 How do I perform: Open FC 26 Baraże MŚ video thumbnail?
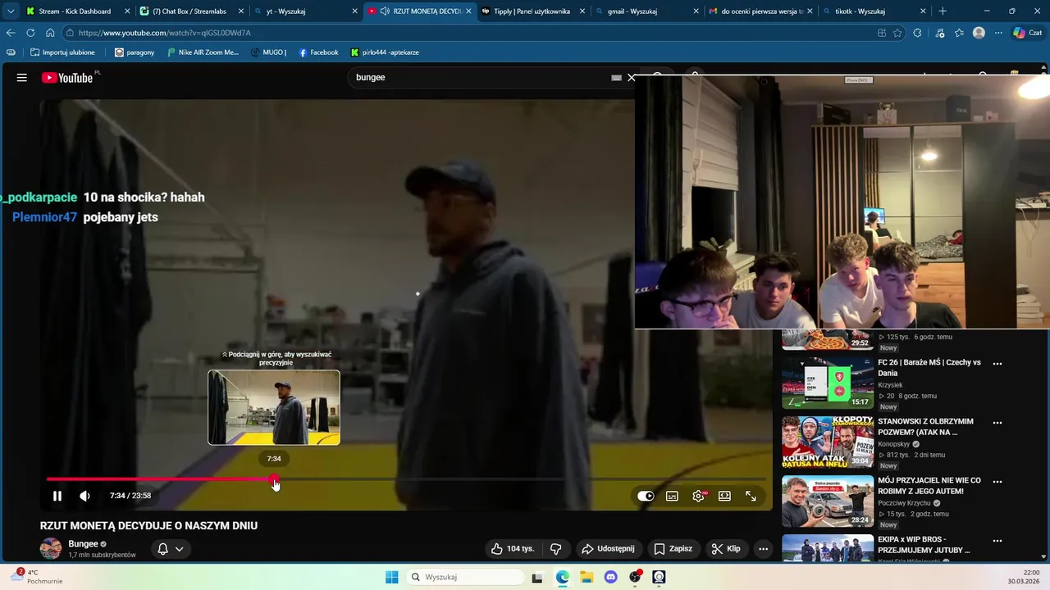828,383
